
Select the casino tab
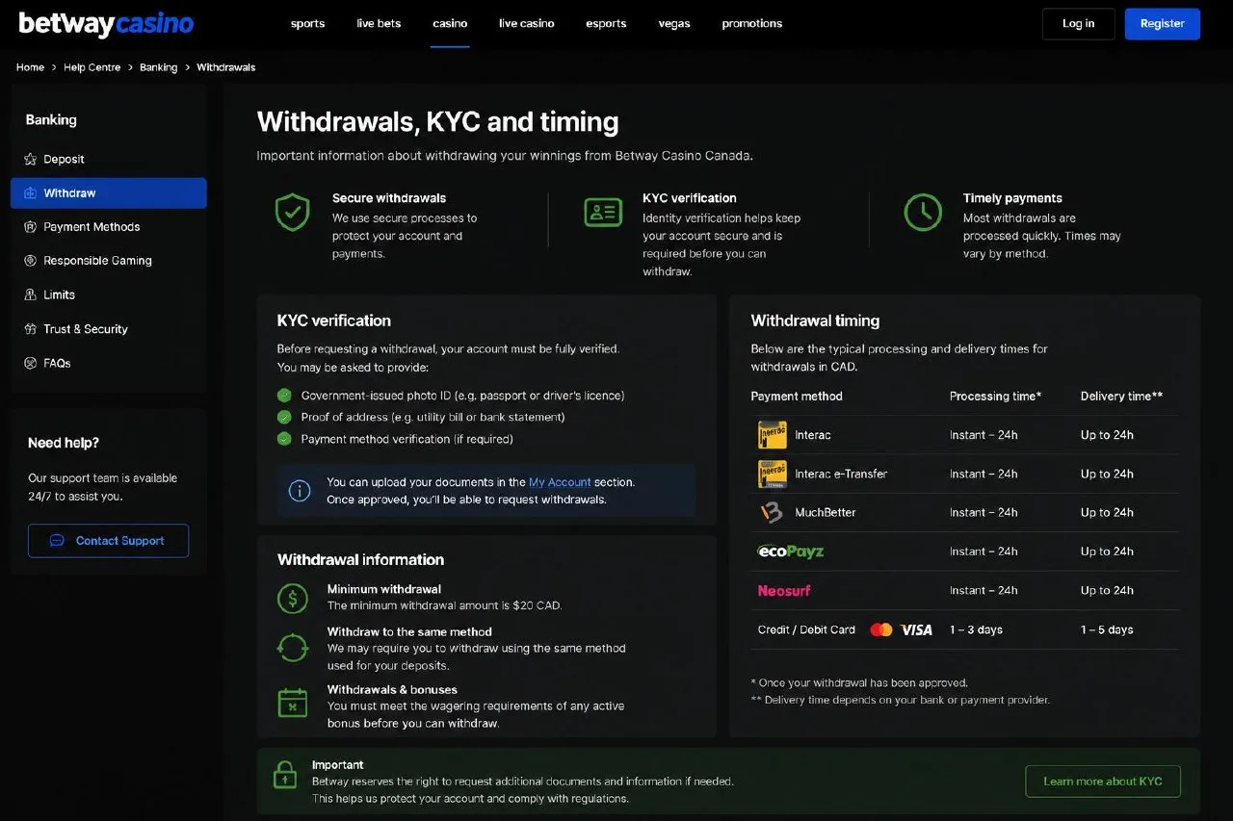pos(450,24)
